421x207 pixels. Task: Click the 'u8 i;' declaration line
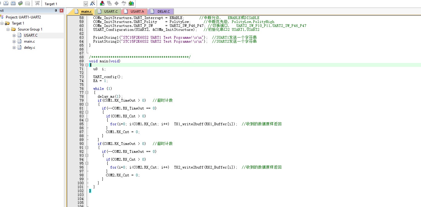coord(99,69)
